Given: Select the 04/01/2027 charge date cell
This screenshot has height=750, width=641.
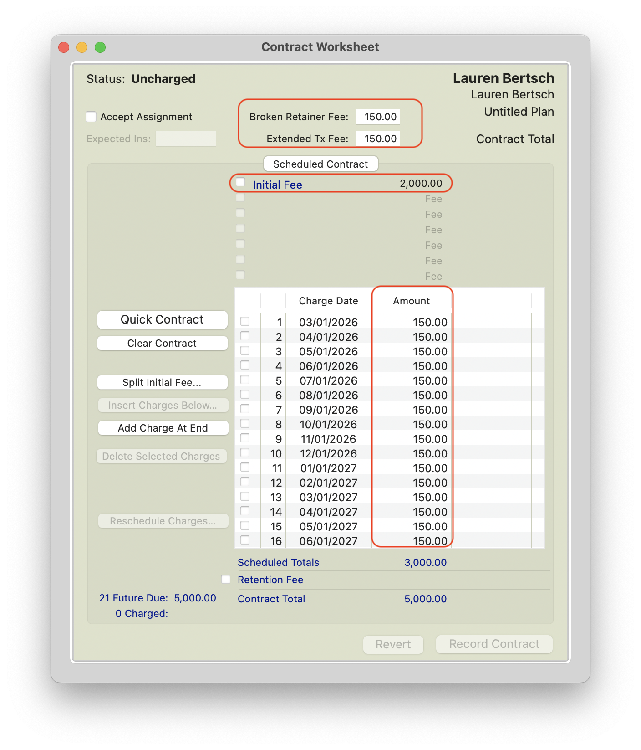Looking at the screenshot, I should tap(329, 512).
